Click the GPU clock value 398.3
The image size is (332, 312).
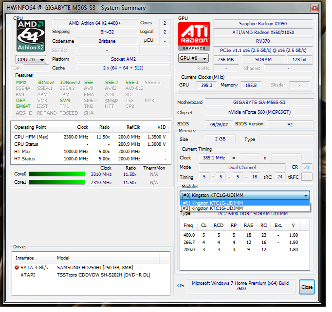click(206, 85)
